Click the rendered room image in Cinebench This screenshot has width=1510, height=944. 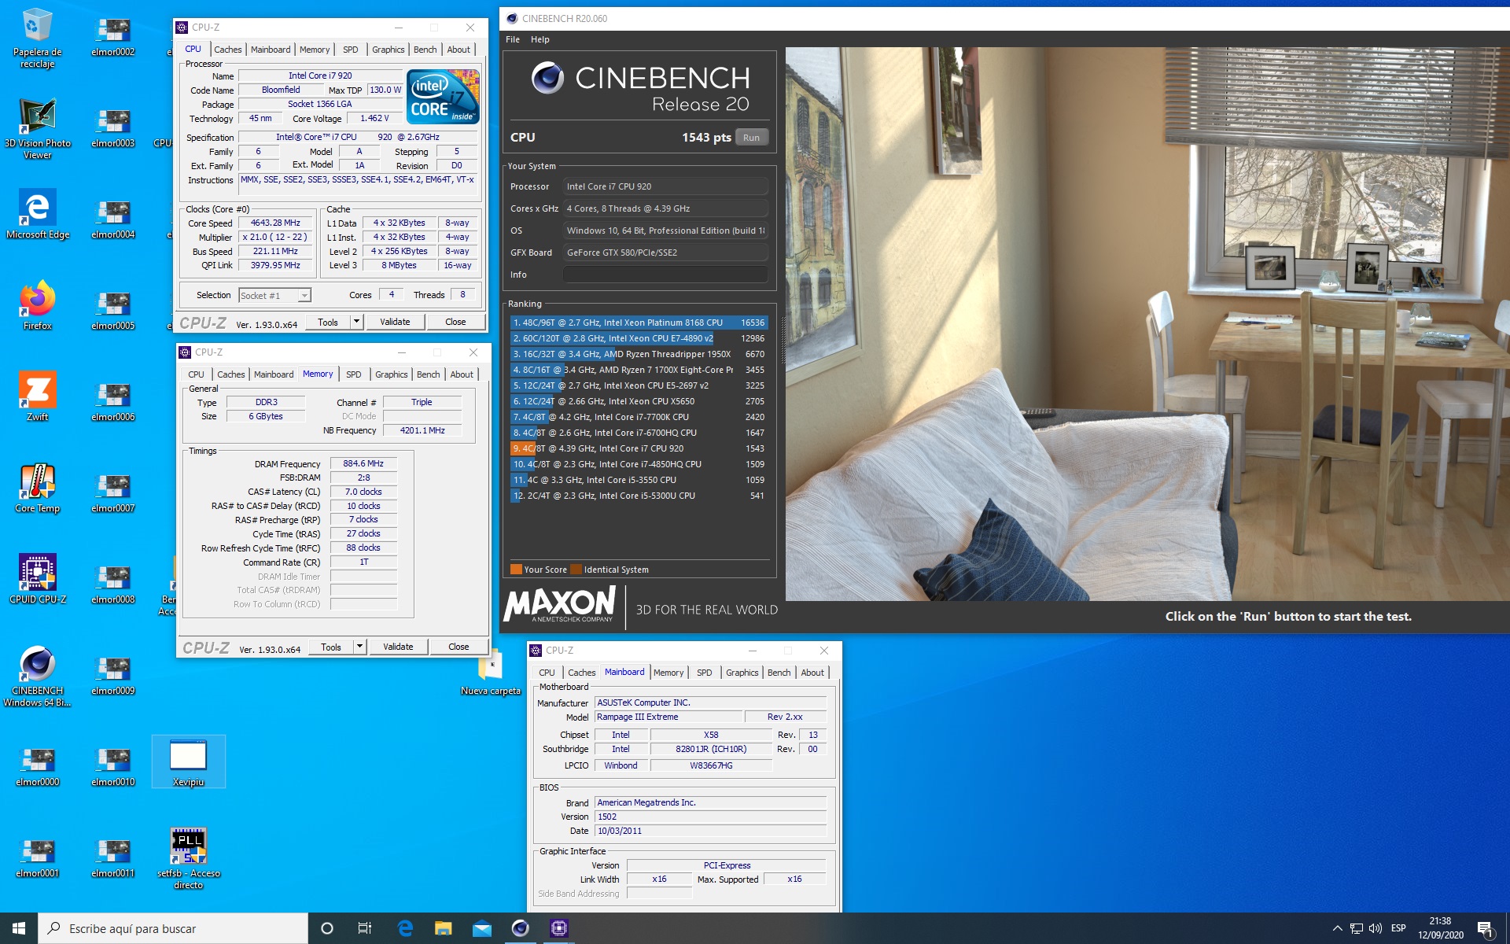click(1147, 324)
